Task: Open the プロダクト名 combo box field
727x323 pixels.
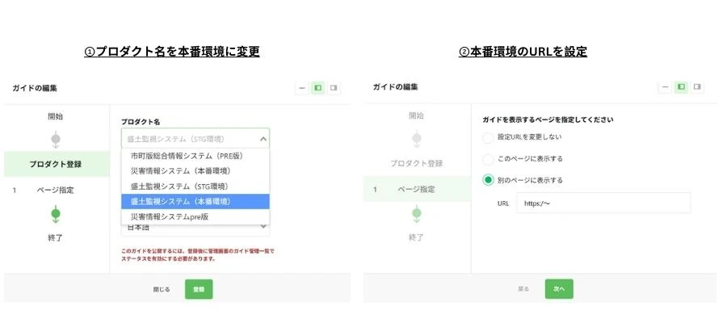Action: tap(195, 138)
